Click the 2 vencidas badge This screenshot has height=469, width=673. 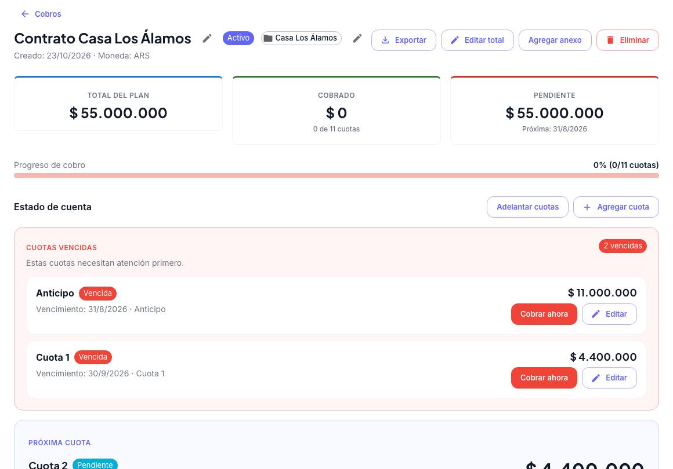pos(623,246)
